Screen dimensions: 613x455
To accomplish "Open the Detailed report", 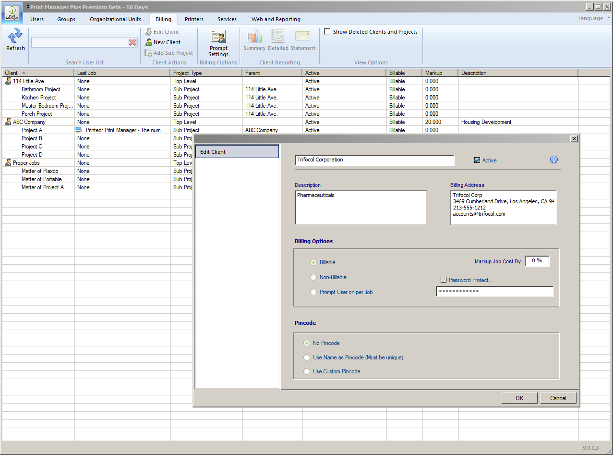I will click(278, 39).
